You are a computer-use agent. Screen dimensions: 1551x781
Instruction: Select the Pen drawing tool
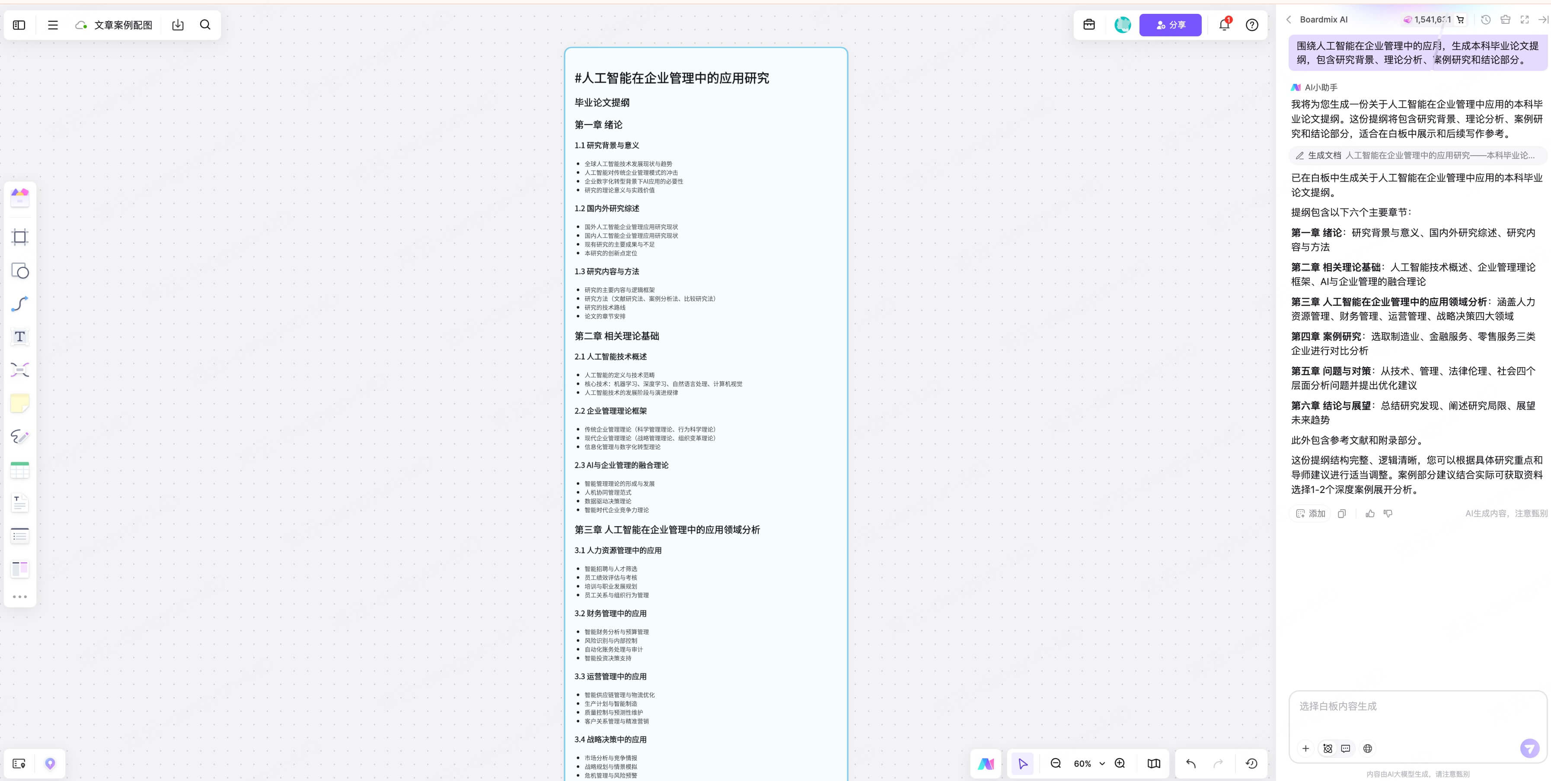pyautogui.click(x=20, y=437)
